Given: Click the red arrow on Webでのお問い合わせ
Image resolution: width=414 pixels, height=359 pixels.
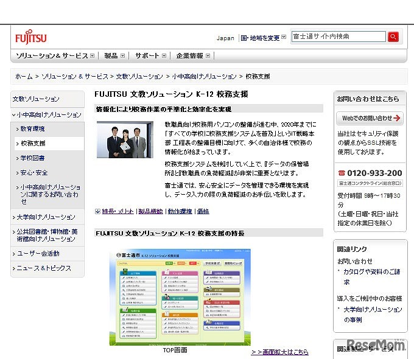Looking at the screenshot, I should 396,118.
